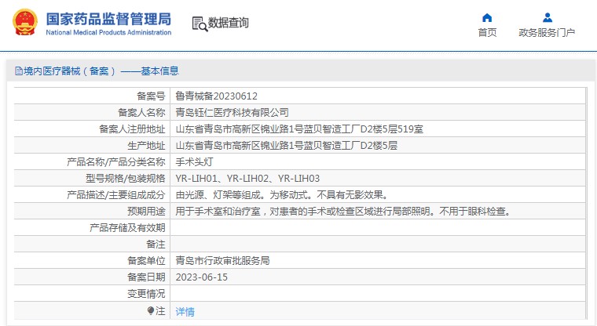
Task: Click the 境内医疗器械（备案）section heading
Action: click(x=69, y=71)
